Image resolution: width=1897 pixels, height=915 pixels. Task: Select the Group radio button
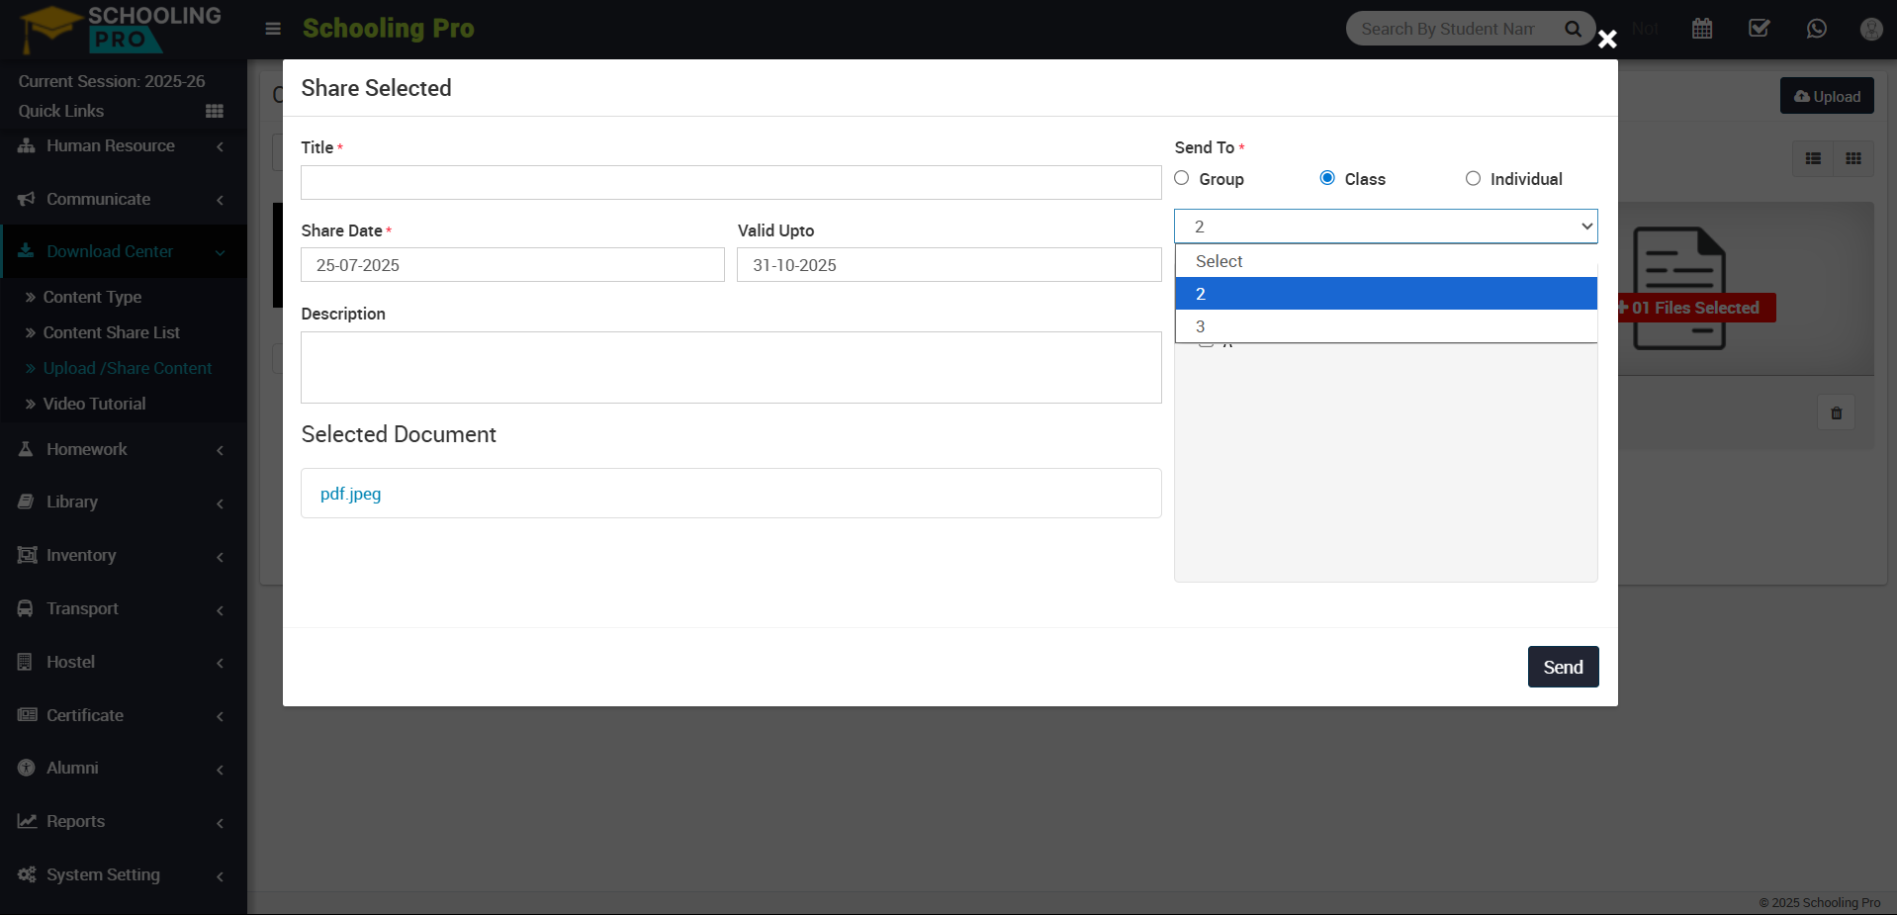(1182, 178)
